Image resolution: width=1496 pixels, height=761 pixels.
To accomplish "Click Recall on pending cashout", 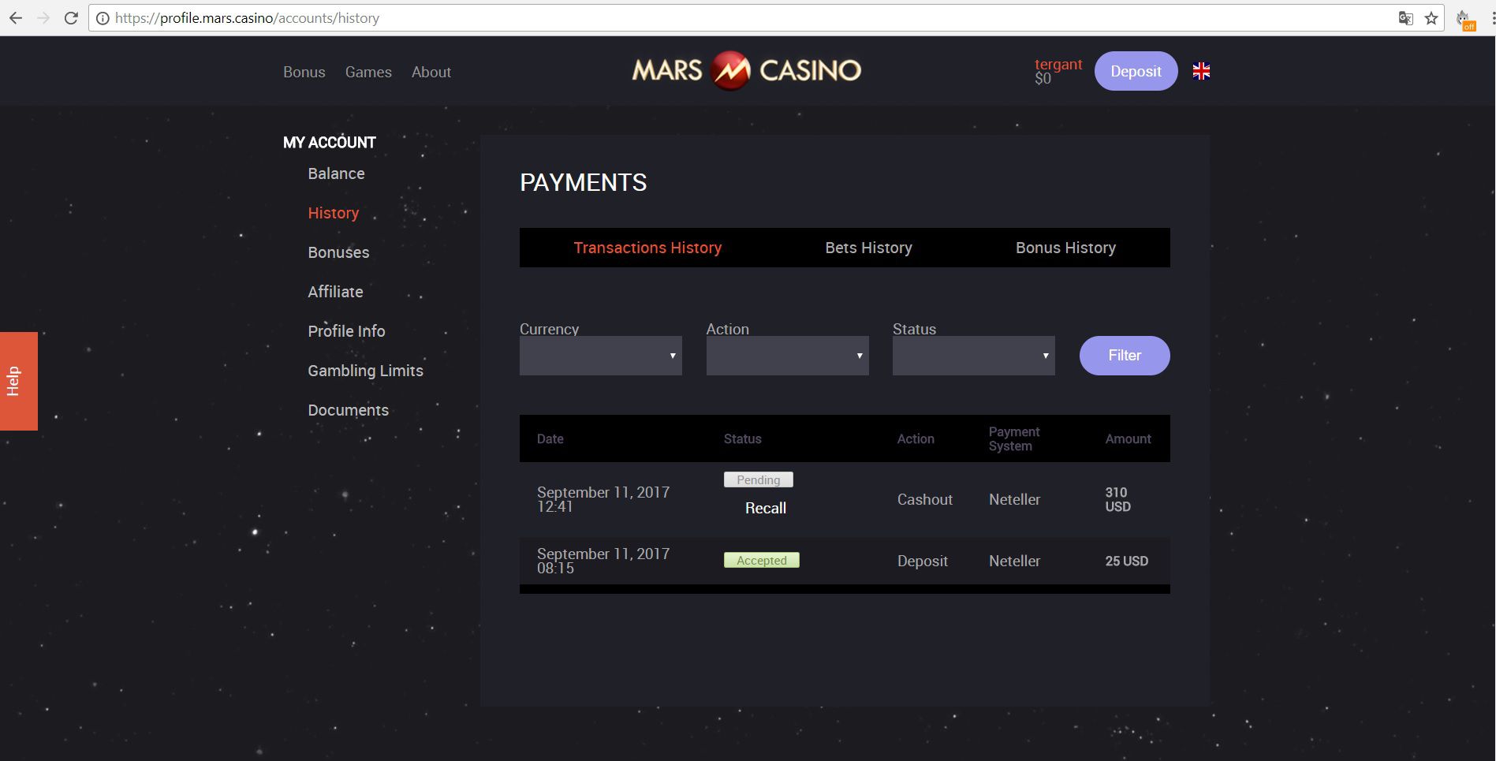I will point(766,509).
